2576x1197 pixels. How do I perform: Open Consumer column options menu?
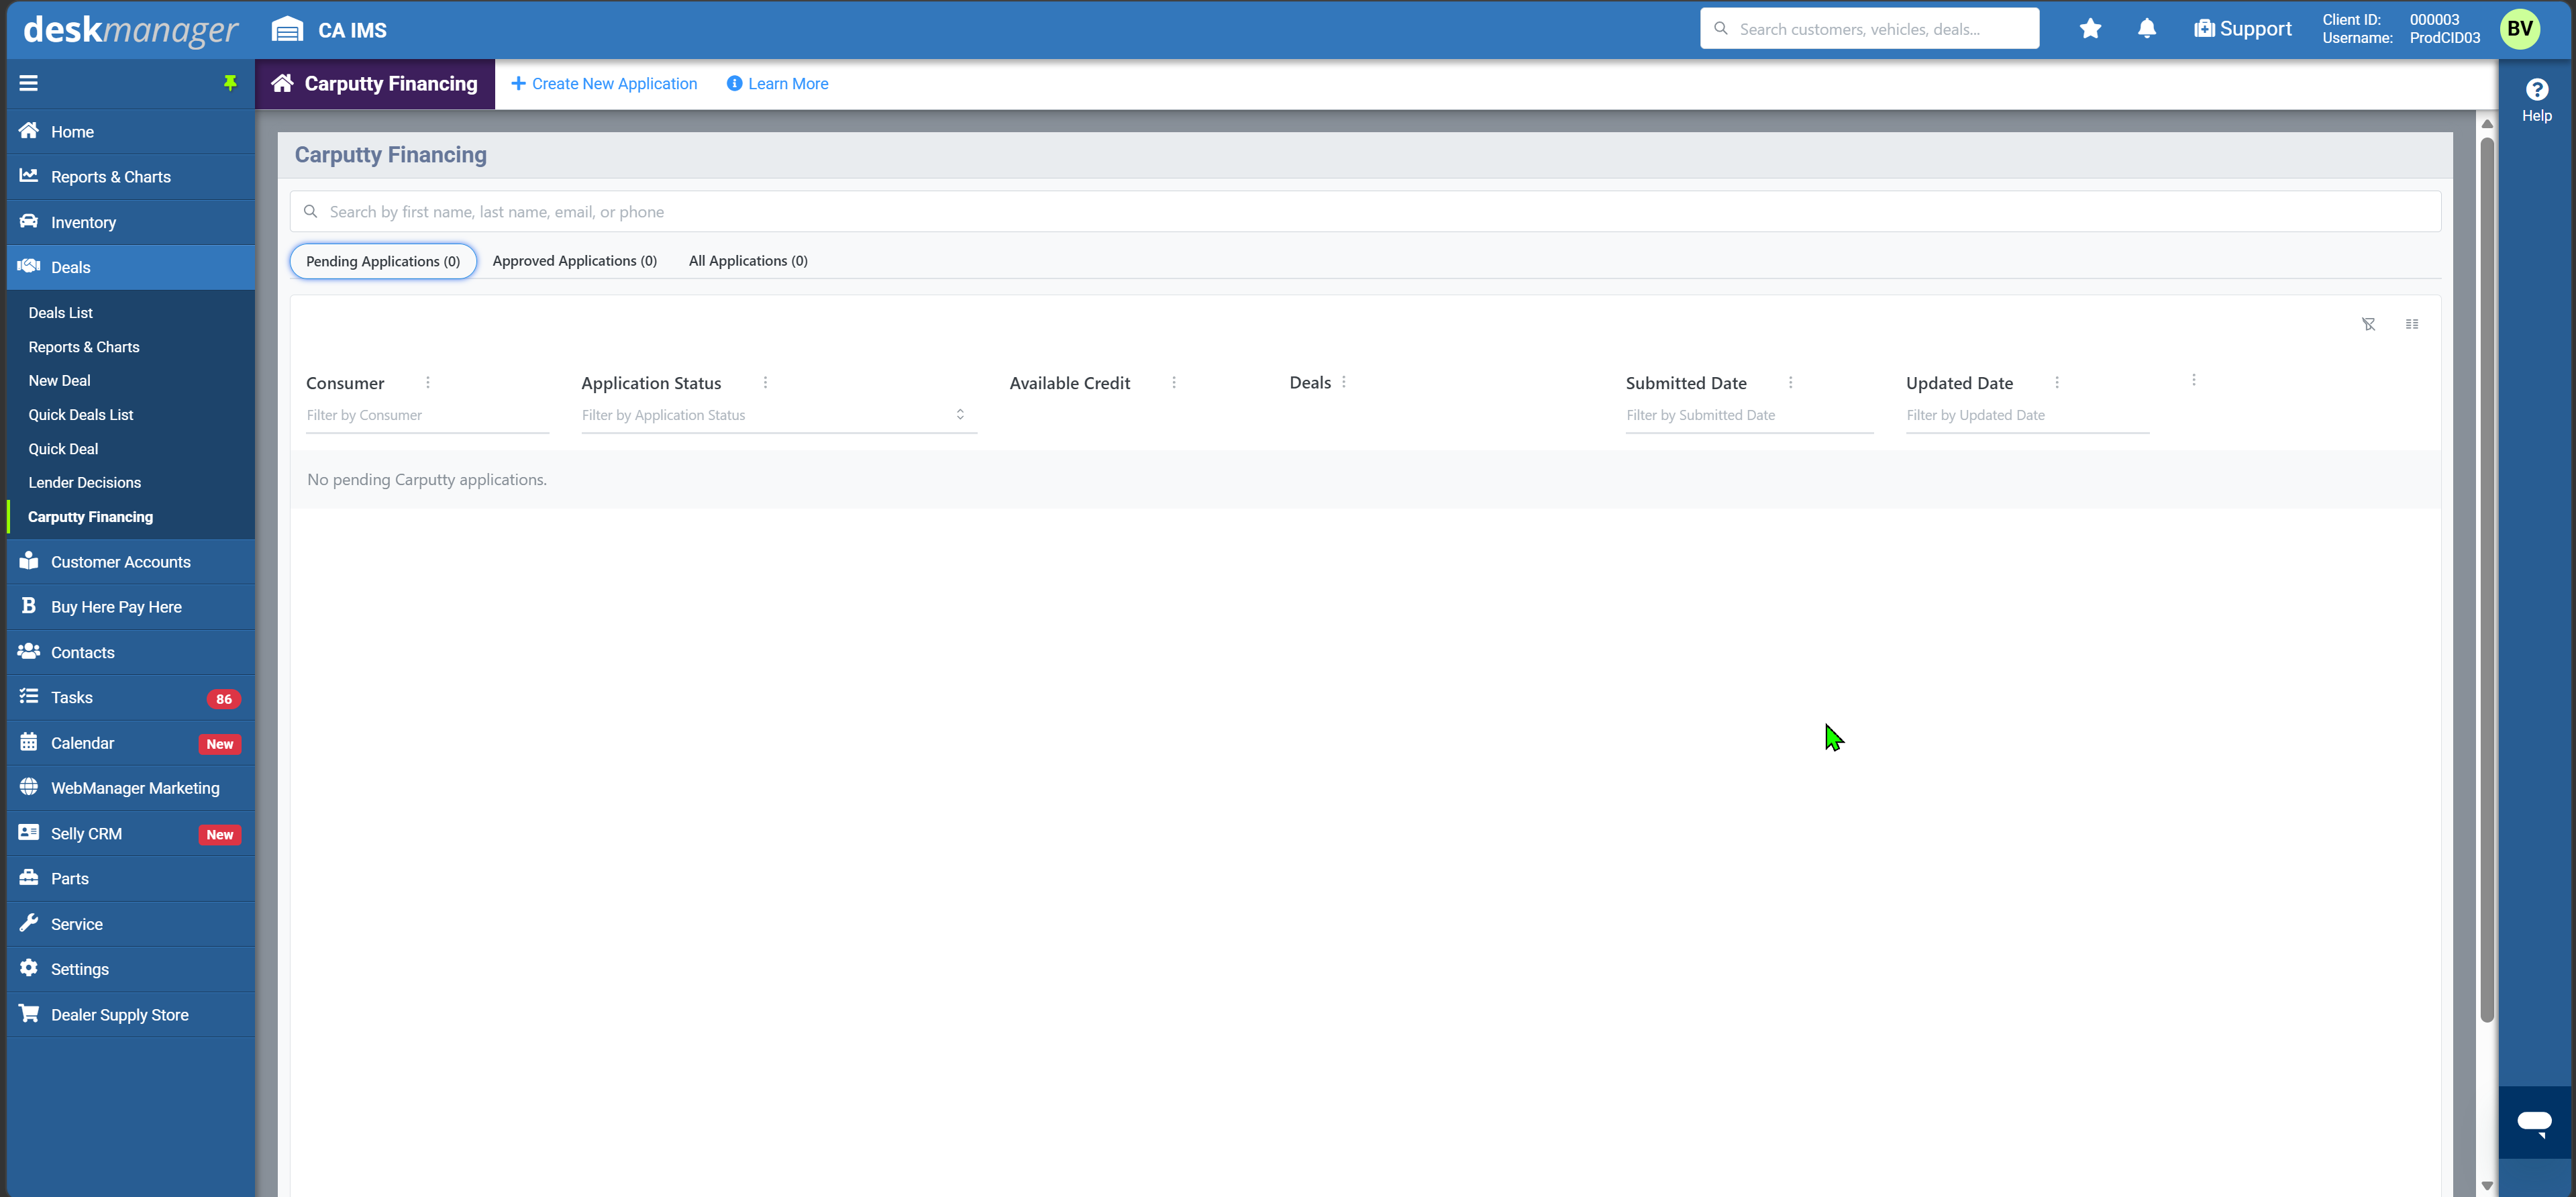tap(428, 382)
